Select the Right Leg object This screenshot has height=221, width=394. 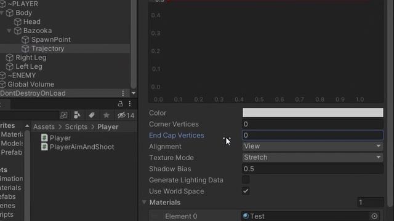31,58
